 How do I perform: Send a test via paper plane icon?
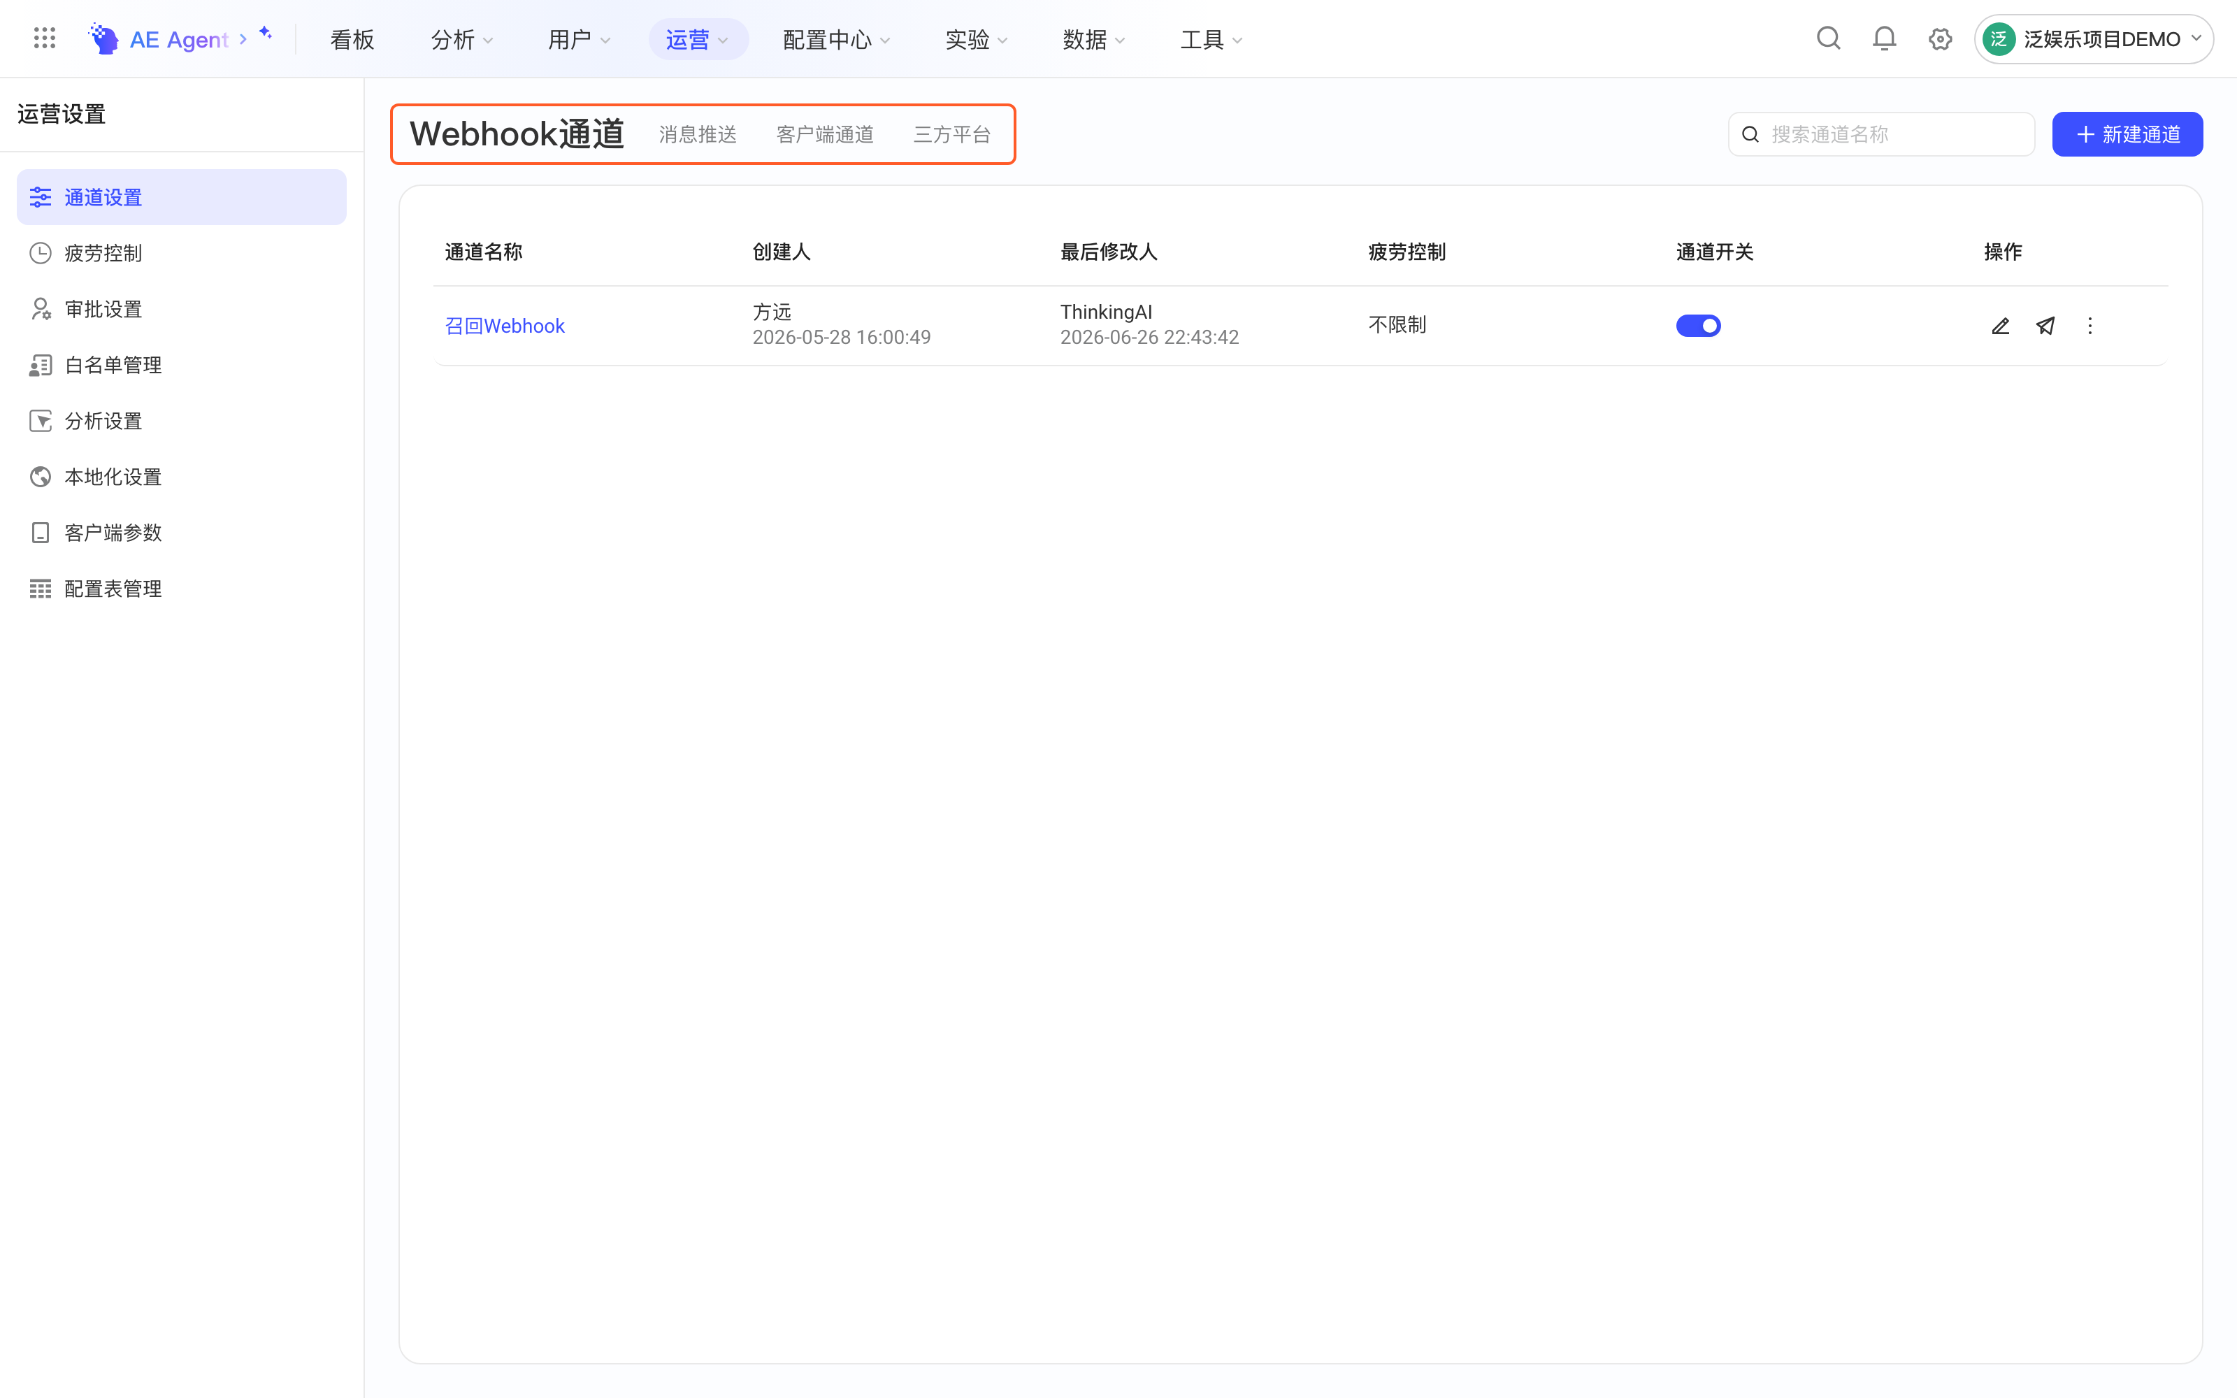tap(2045, 326)
